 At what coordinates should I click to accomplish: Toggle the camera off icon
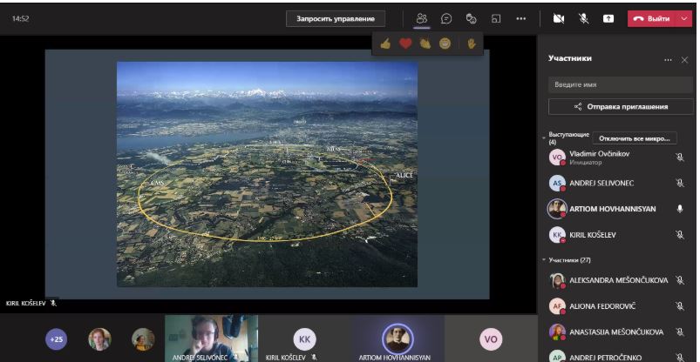[x=559, y=19]
